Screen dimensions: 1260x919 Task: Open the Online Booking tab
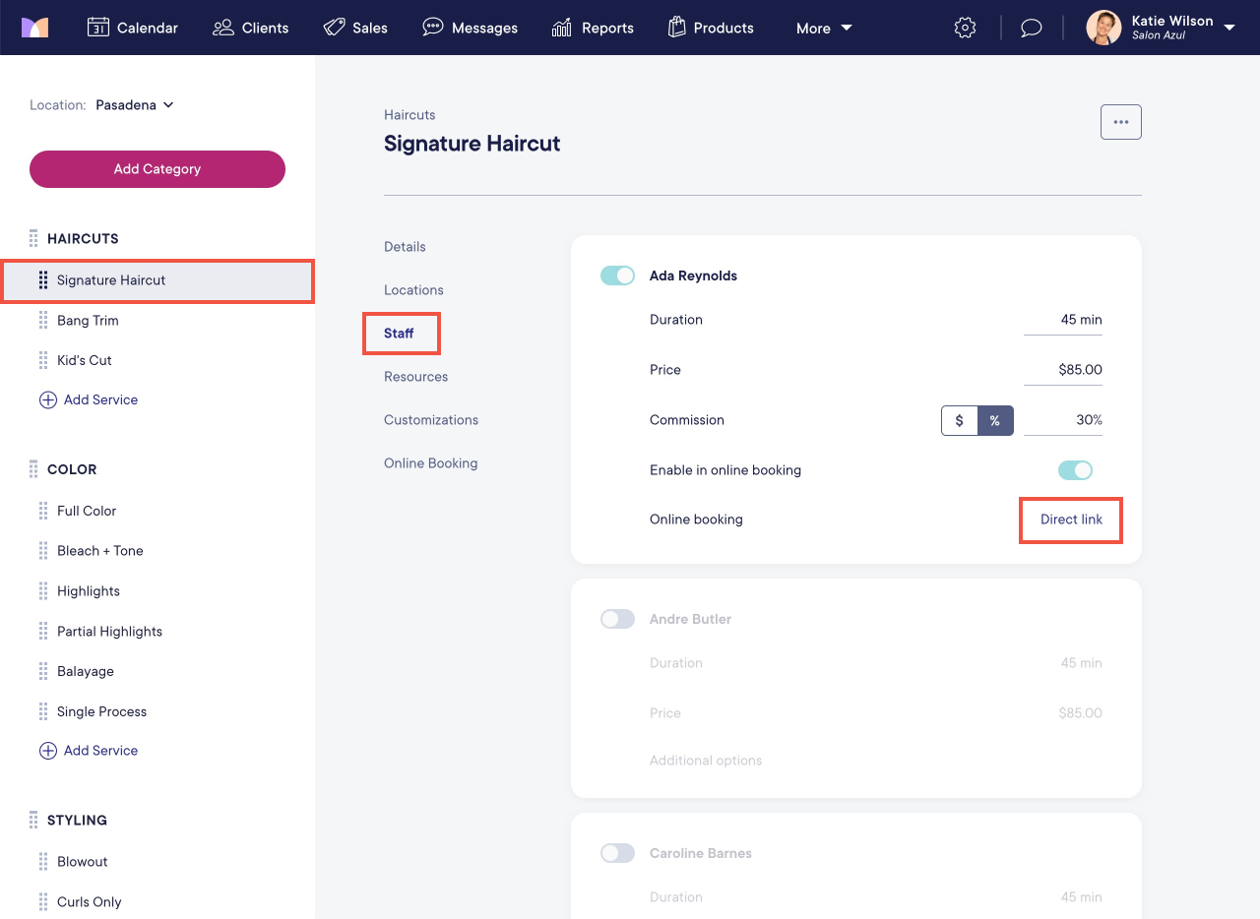[430, 462]
